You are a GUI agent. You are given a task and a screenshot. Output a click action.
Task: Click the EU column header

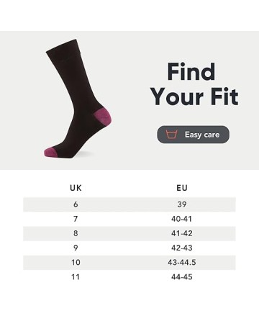[x=182, y=188]
